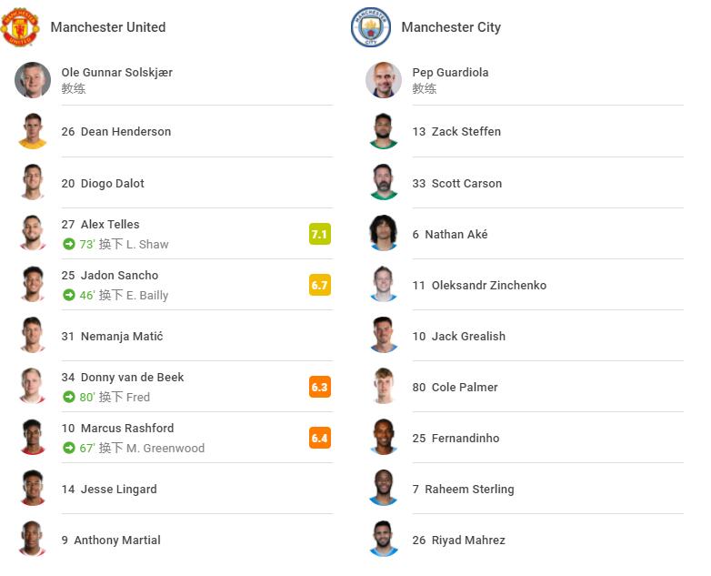This screenshot has width=711, height=576.
Task: Click Marcus Rashford's substitution arrow icon
Action: [x=69, y=448]
